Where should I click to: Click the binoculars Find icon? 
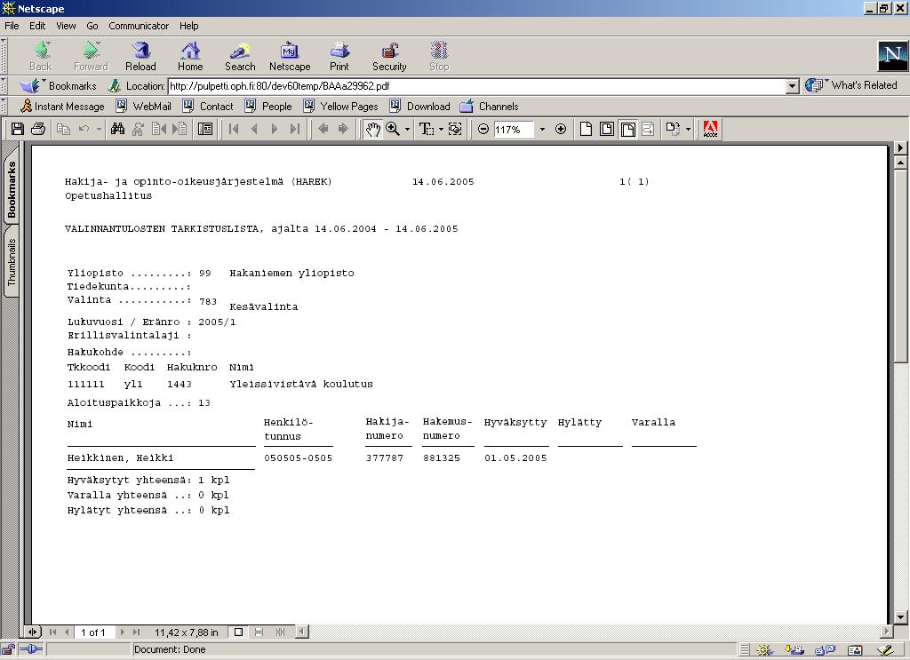tap(118, 129)
